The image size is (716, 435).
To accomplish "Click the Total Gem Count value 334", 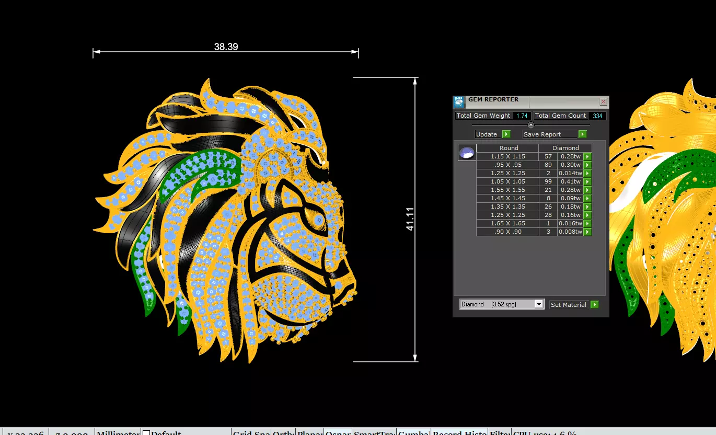I will click(x=597, y=116).
